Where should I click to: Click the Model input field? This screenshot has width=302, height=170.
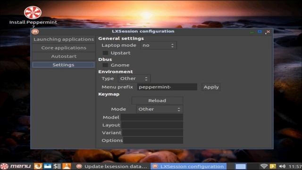pyautogui.click(x=152, y=118)
